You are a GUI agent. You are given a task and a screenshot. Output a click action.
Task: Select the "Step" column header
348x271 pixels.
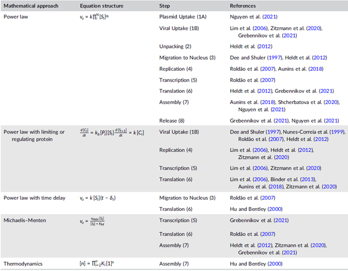[x=165, y=5]
